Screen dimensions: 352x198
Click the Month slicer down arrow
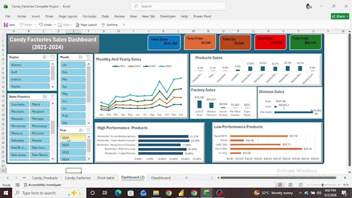89,123
